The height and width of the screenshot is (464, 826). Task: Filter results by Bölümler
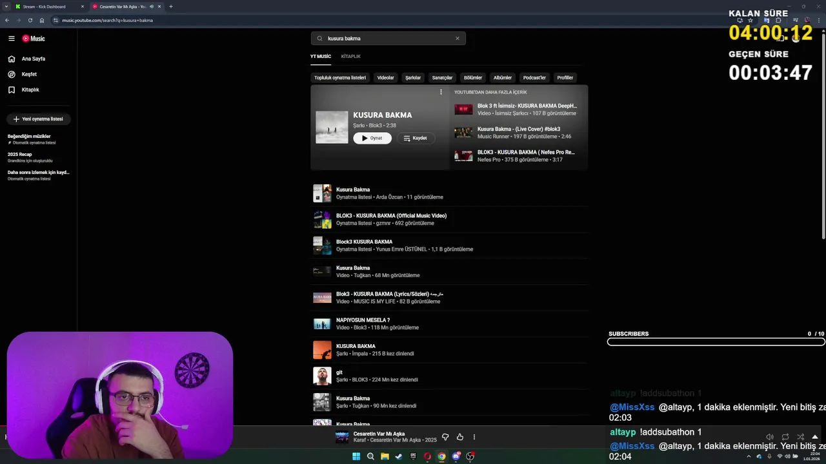click(x=473, y=77)
